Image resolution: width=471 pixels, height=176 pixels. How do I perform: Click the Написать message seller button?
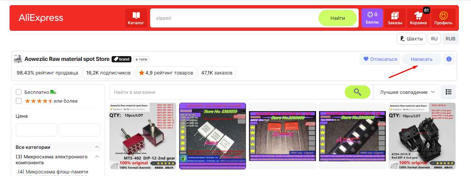click(x=421, y=59)
